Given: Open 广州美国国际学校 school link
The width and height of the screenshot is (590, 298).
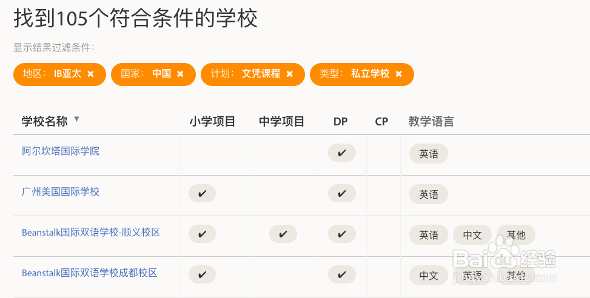Looking at the screenshot, I should [61, 191].
